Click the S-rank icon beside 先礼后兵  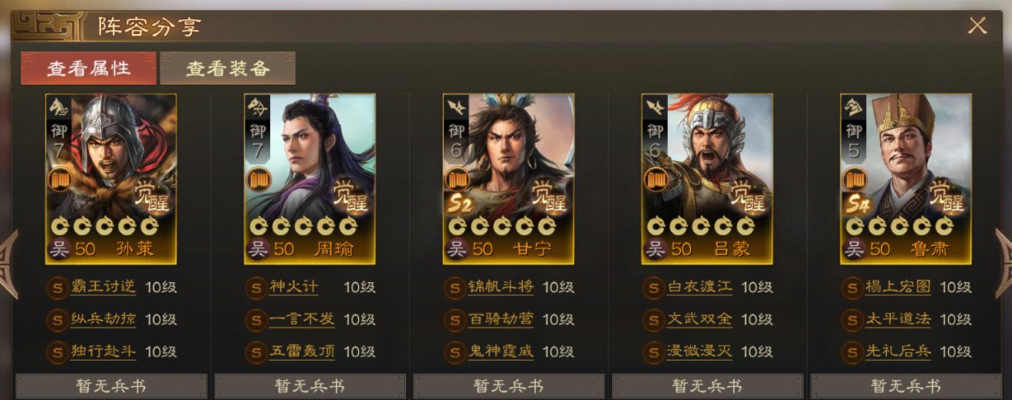point(852,351)
